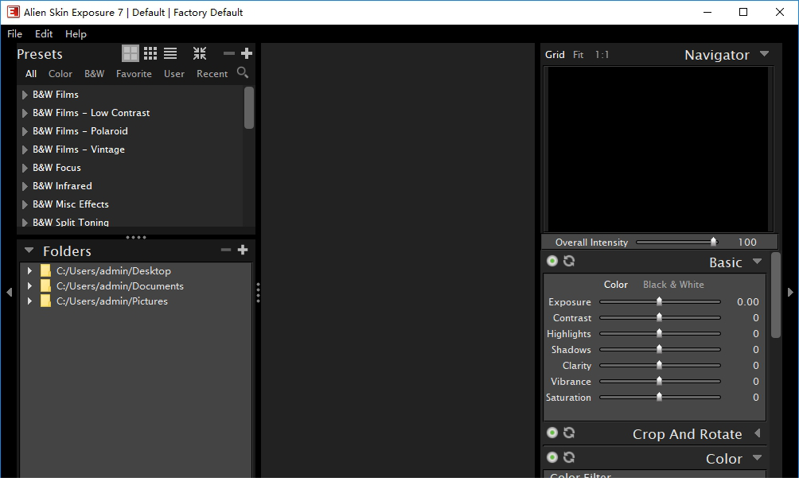
Task: Select the B&W Split Toning group
Action: (71, 223)
